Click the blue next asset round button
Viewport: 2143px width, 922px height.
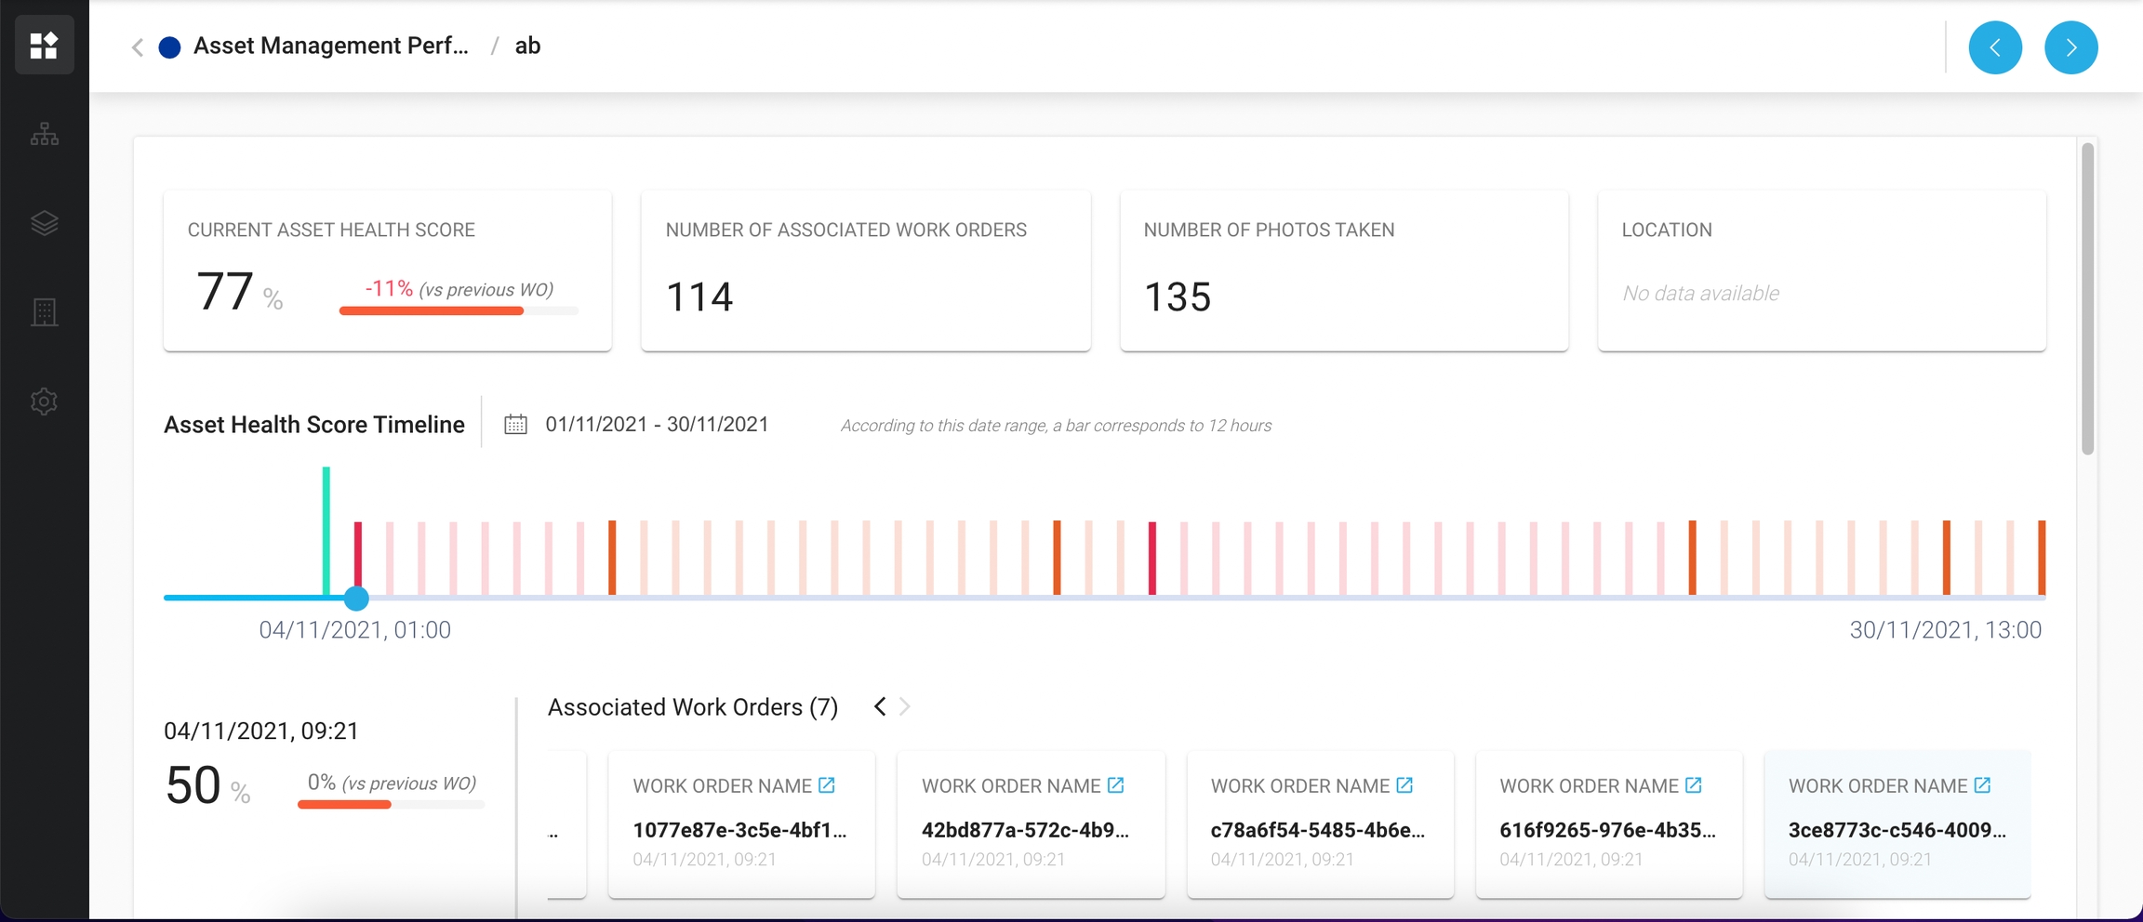[x=2070, y=47]
